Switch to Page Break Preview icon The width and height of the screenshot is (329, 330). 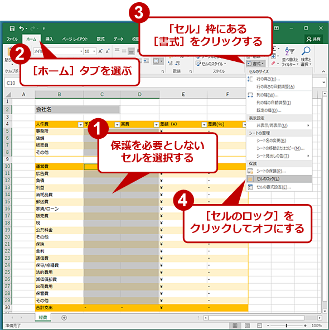point(259,326)
